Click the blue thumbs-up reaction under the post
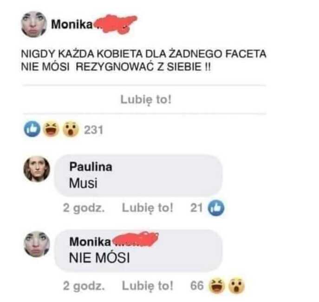Screen dimensions: 319x302 point(32,129)
